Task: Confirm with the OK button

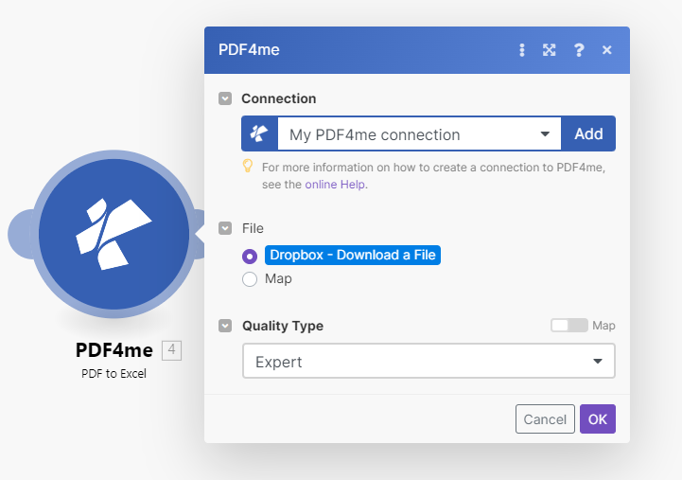Action: pyautogui.click(x=598, y=419)
